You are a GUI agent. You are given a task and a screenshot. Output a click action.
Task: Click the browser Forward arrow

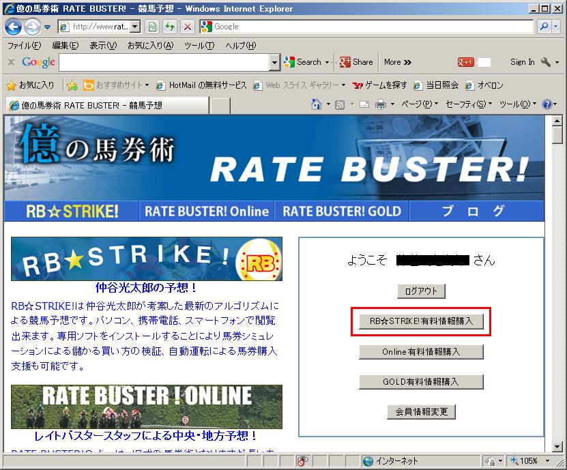pyautogui.click(x=32, y=27)
